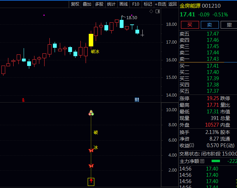
Task: Activate the 画线 drawing tool
Action: point(124,4)
